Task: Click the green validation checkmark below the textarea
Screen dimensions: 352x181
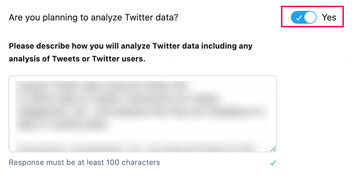Action: 273,162
